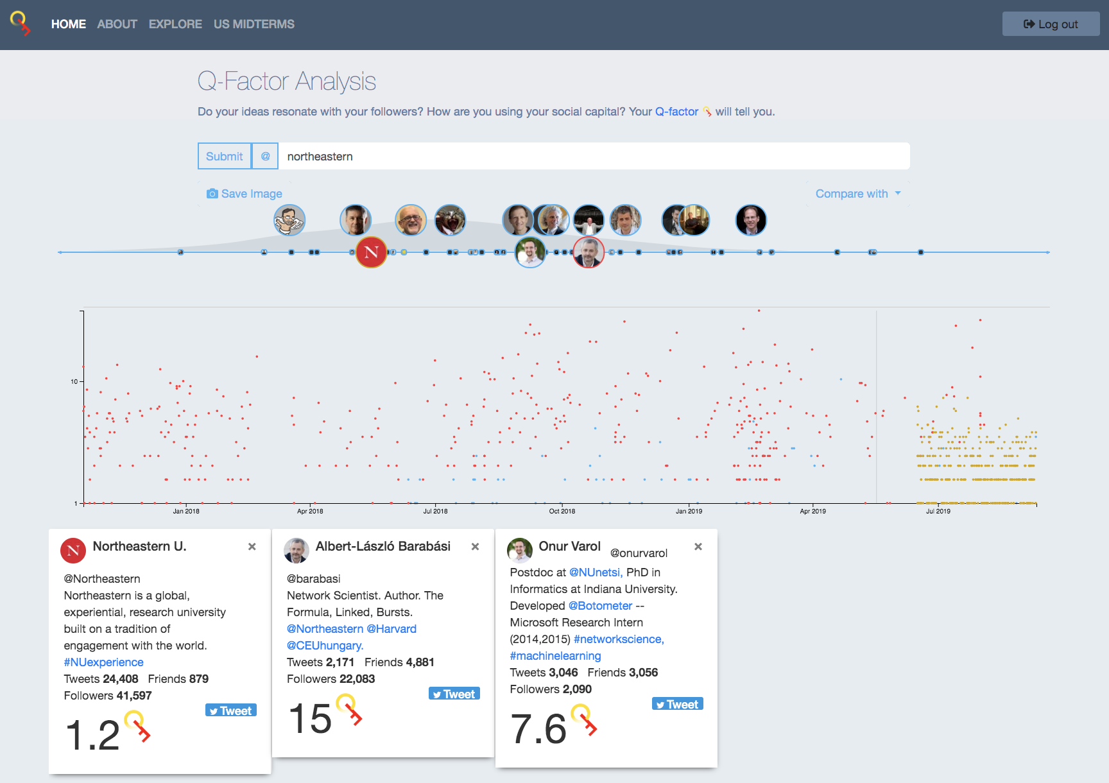The height and width of the screenshot is (783, 1109).
Task: Click the Followers 22,083 text
Action: tap(331, 679)
